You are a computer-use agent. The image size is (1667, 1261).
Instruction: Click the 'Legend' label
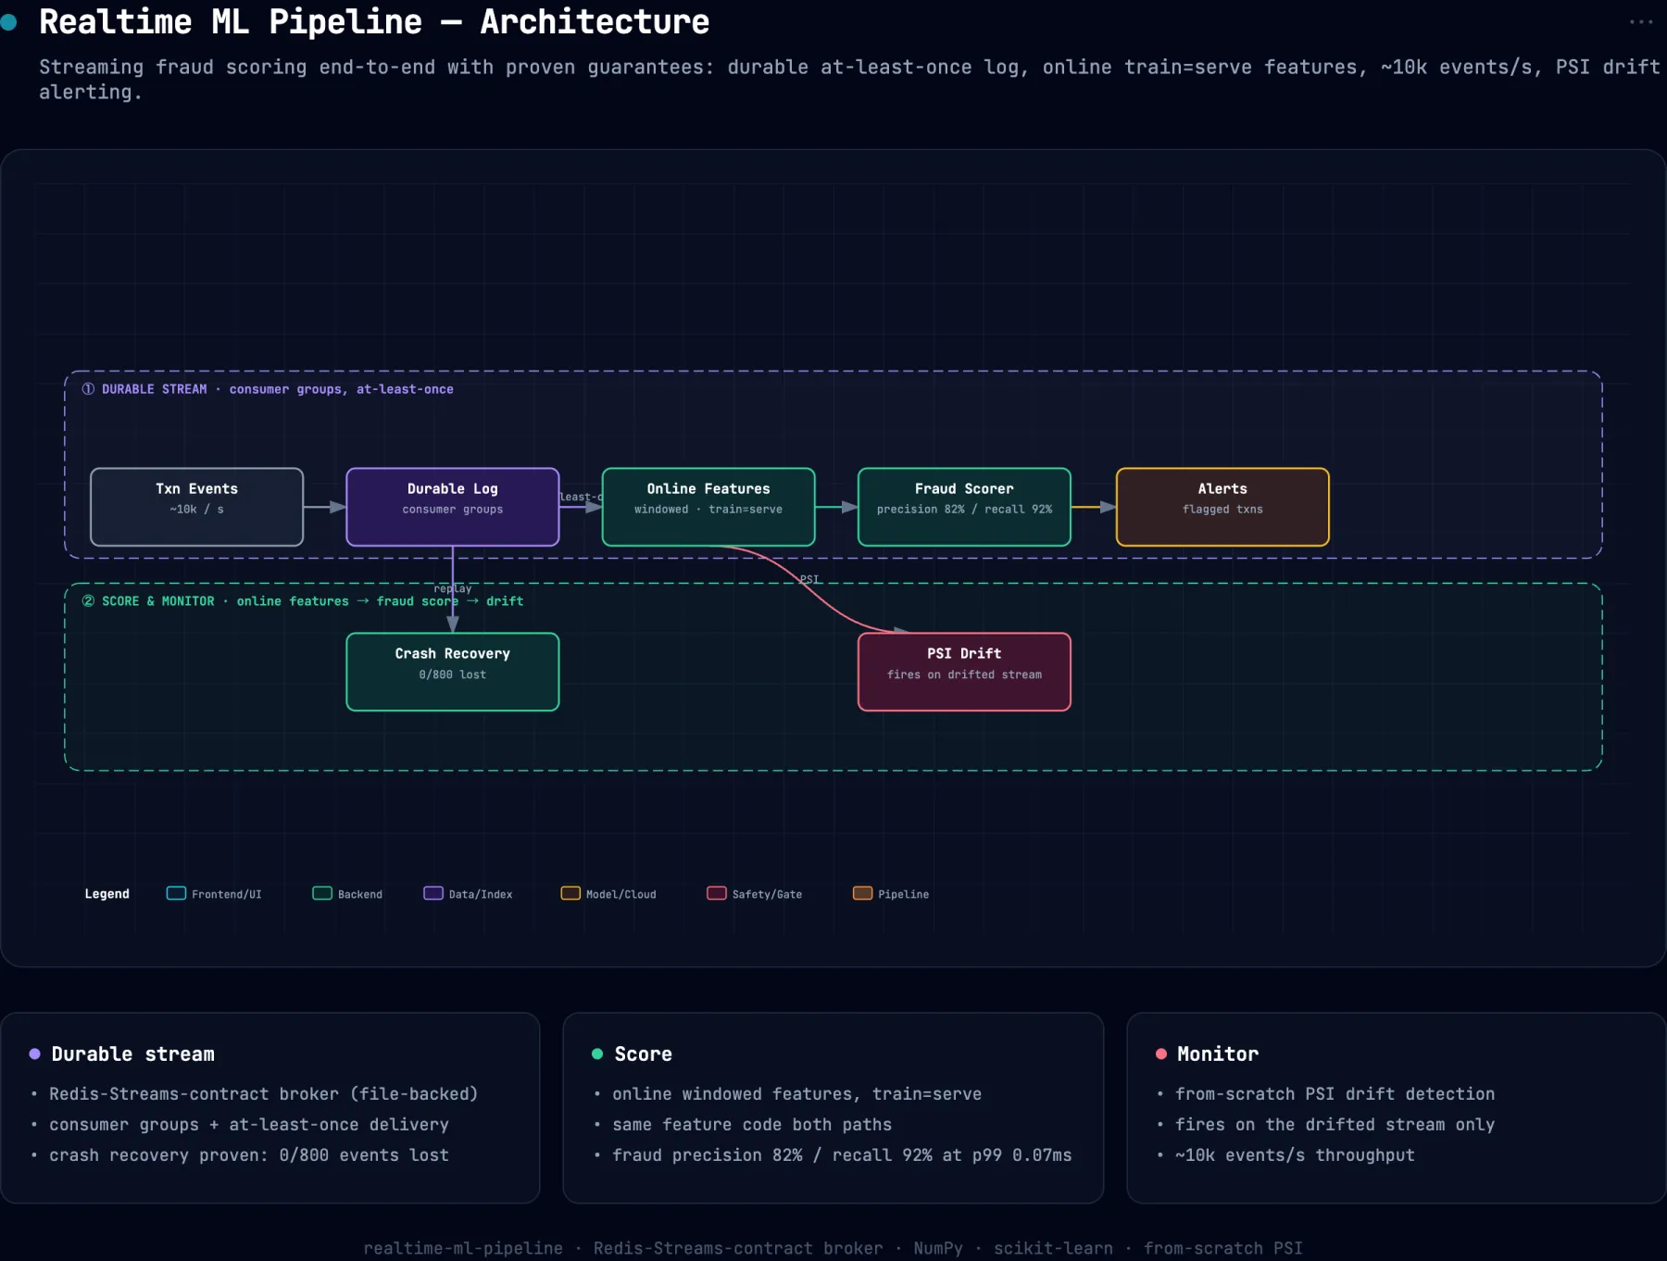(107, 894)
